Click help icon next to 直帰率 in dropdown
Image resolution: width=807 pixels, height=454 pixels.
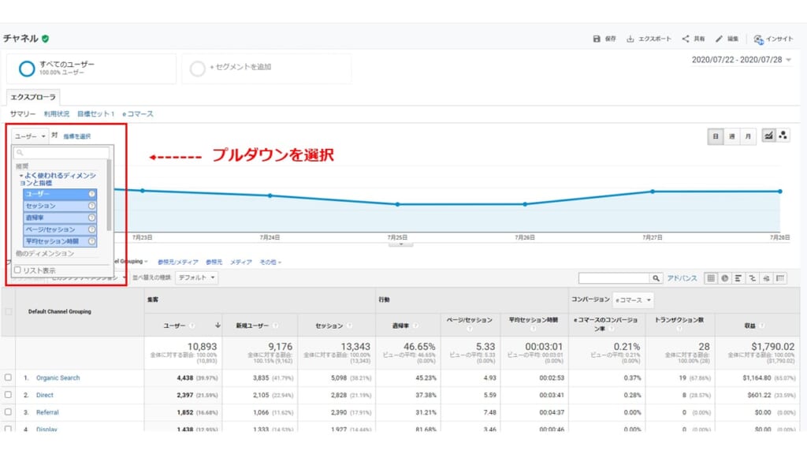point(91,218)
